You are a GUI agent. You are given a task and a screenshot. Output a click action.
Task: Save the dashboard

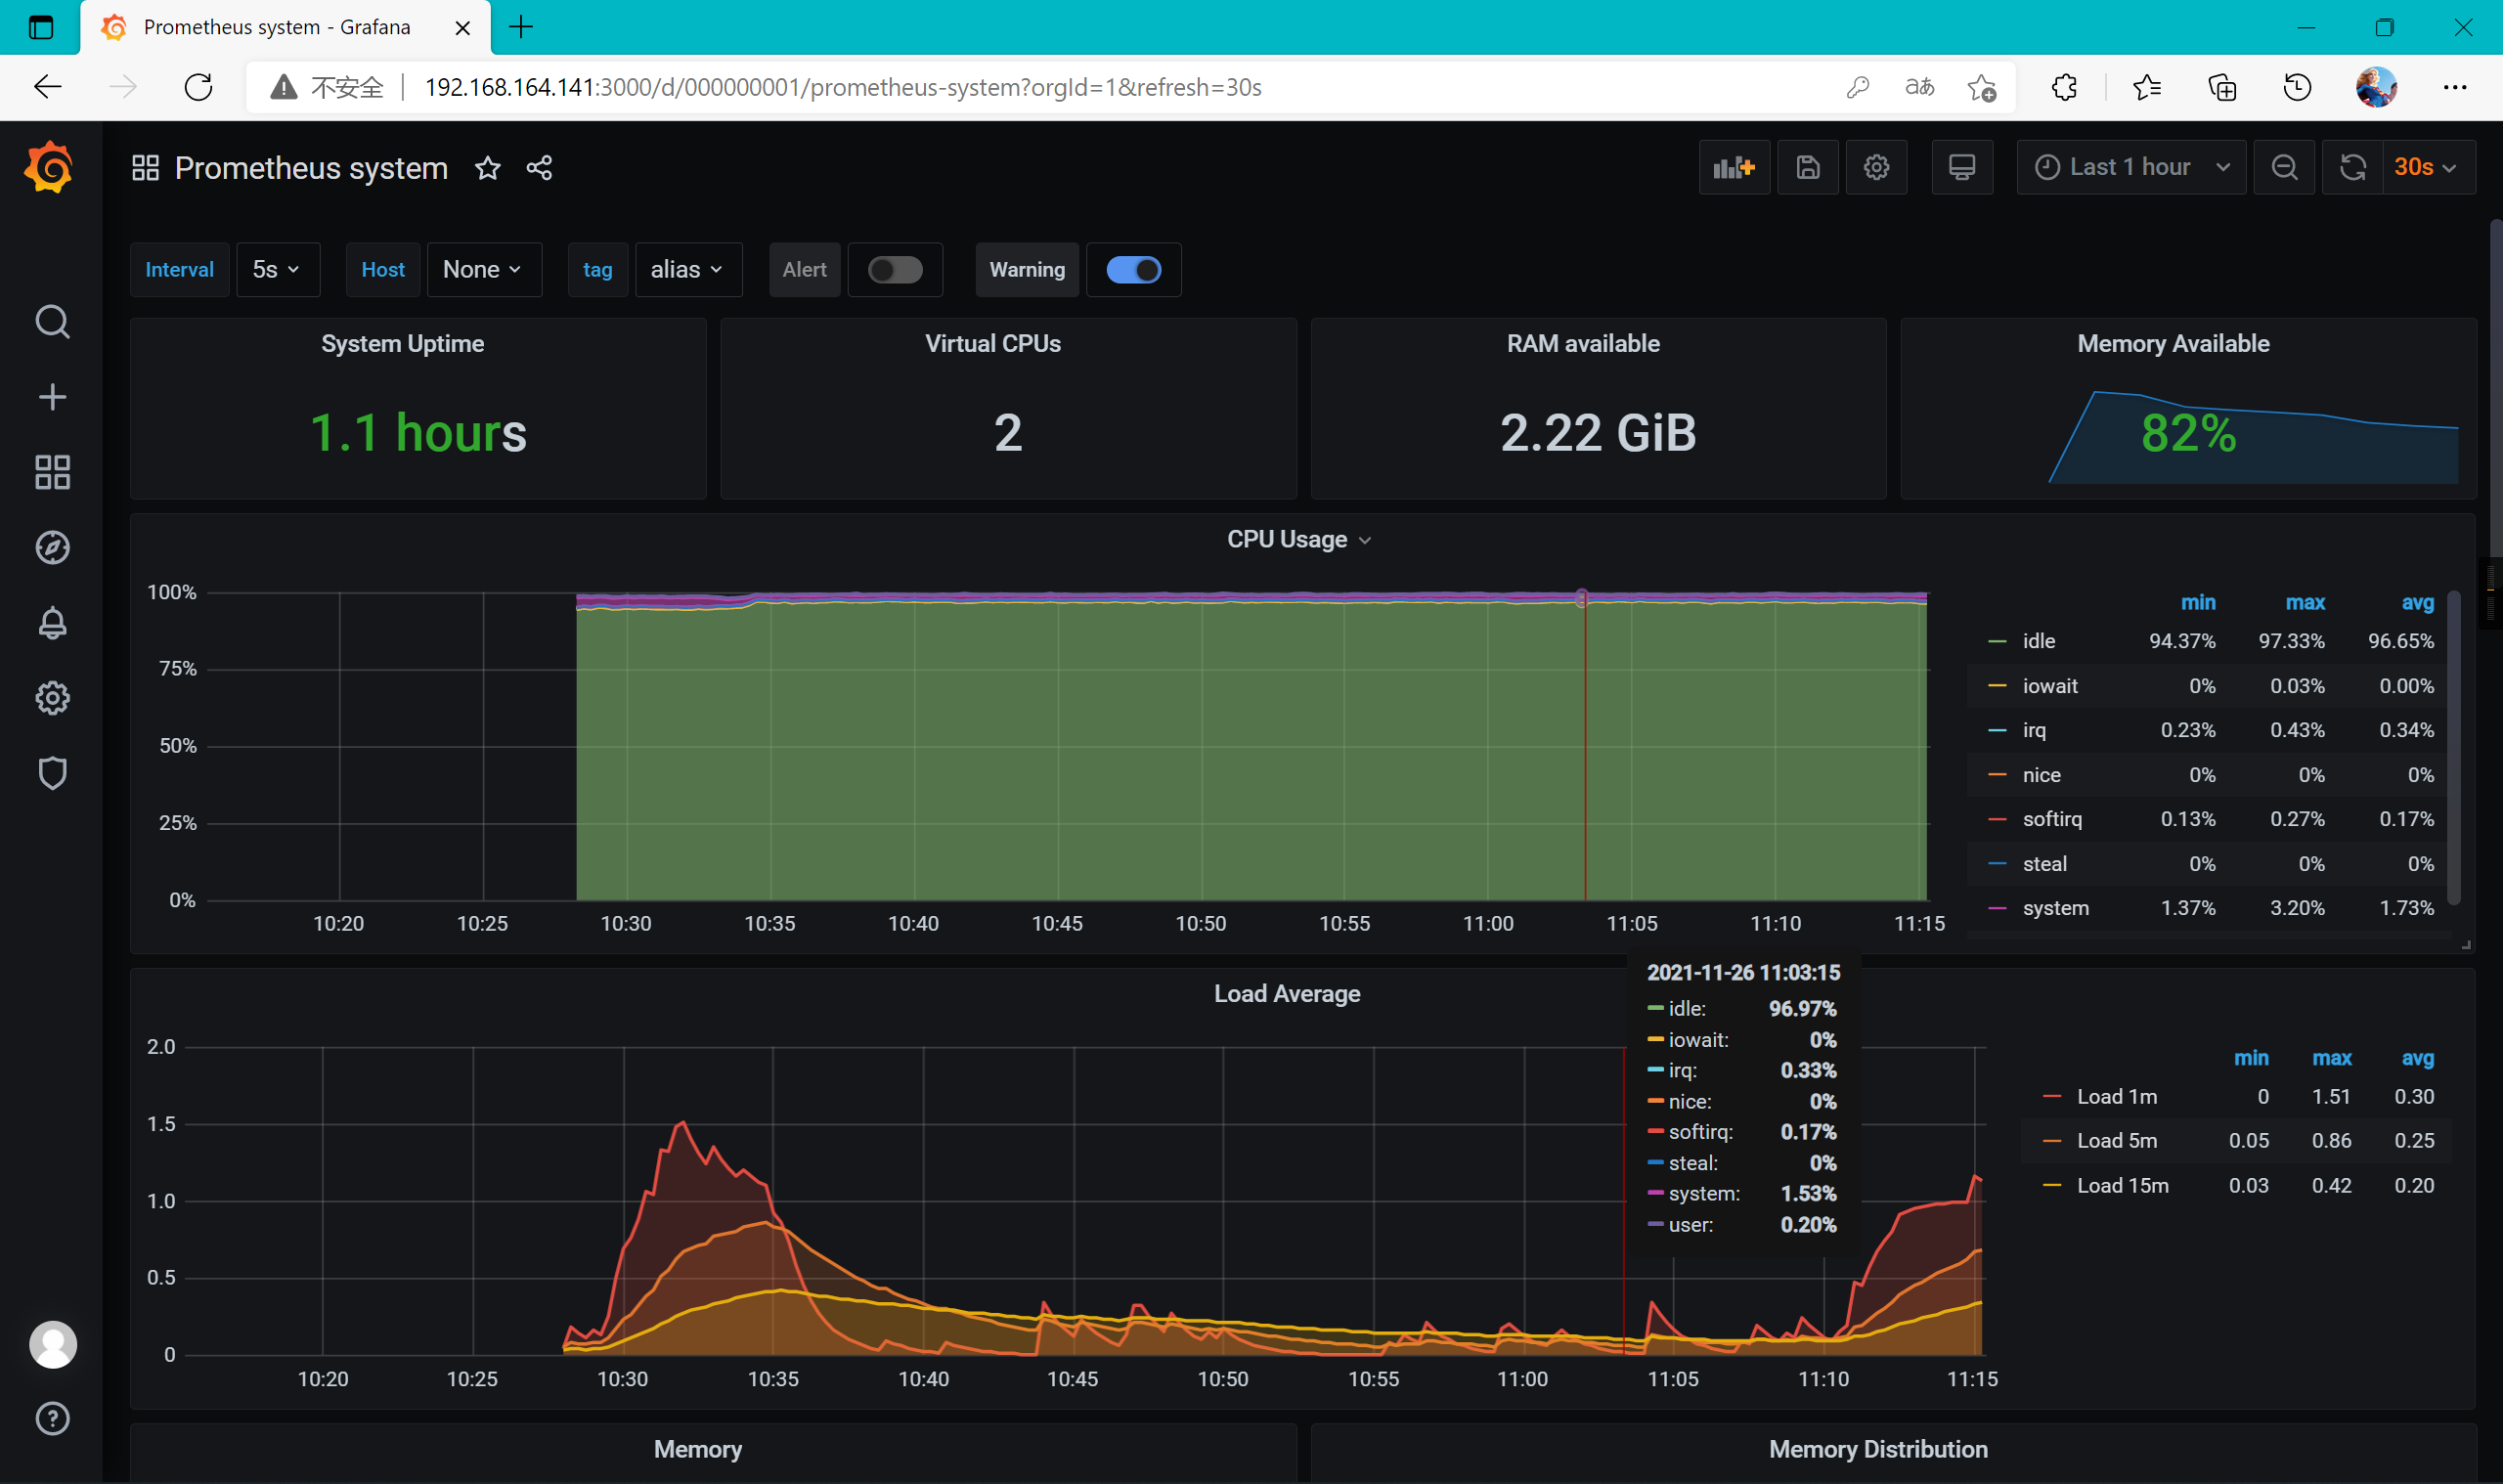pyautogui.click(x=1808, y=167)
